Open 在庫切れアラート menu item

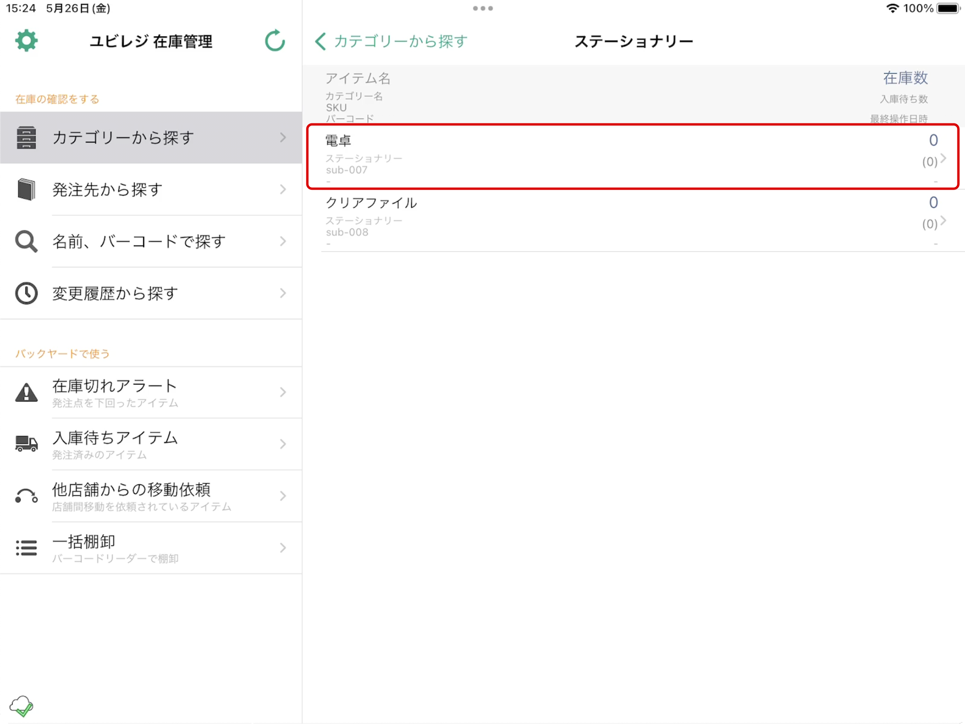point(151,393)
